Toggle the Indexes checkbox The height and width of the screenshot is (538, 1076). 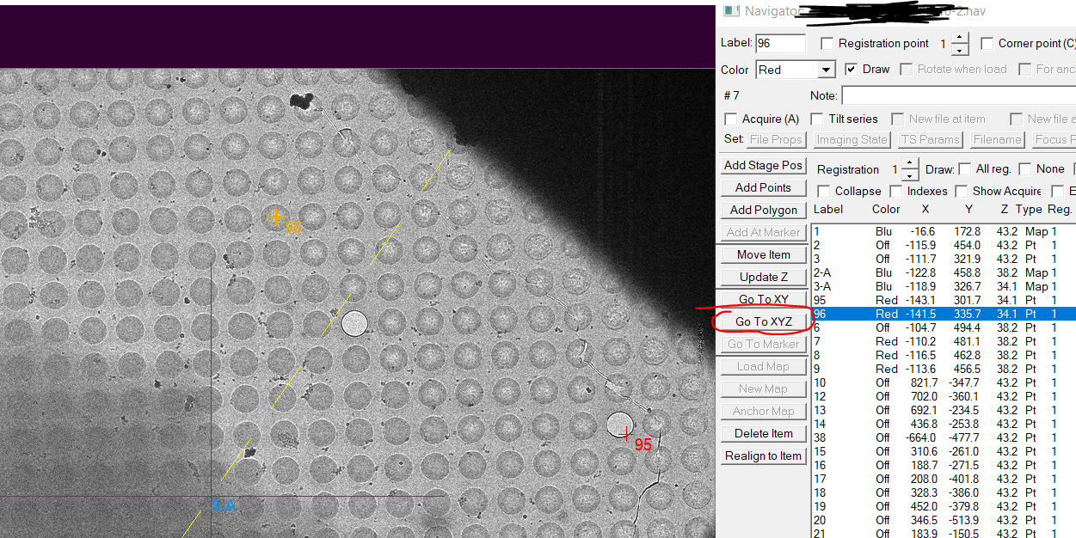tap(896, 192)
